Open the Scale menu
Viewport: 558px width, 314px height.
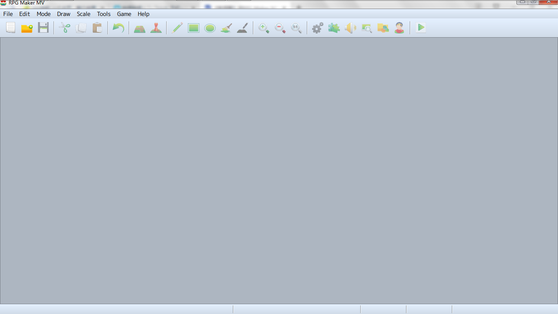[84, 14]
